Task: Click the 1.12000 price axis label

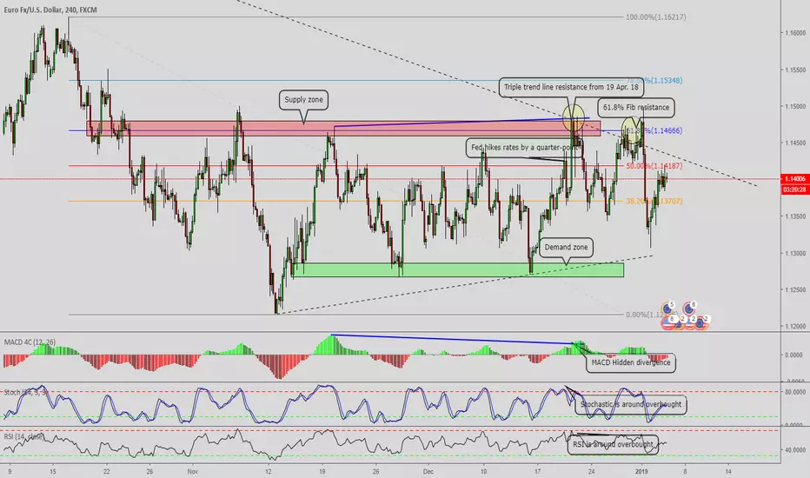Action: point(795,326)
